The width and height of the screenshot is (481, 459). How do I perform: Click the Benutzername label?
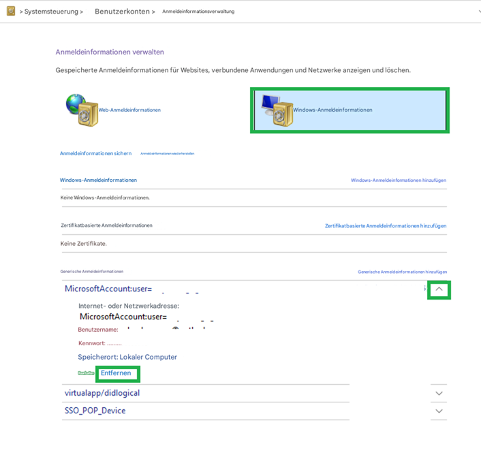98,330
